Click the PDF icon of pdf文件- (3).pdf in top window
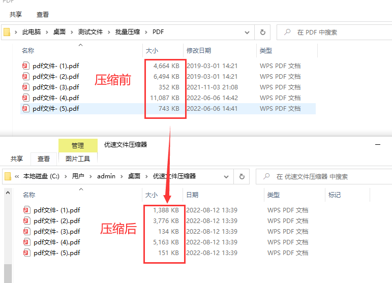392x283 pixels. pos(25,87)
